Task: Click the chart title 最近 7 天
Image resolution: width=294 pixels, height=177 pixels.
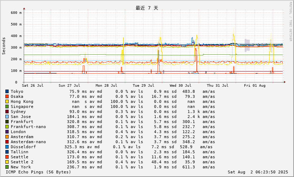Action: coord(147,8)
